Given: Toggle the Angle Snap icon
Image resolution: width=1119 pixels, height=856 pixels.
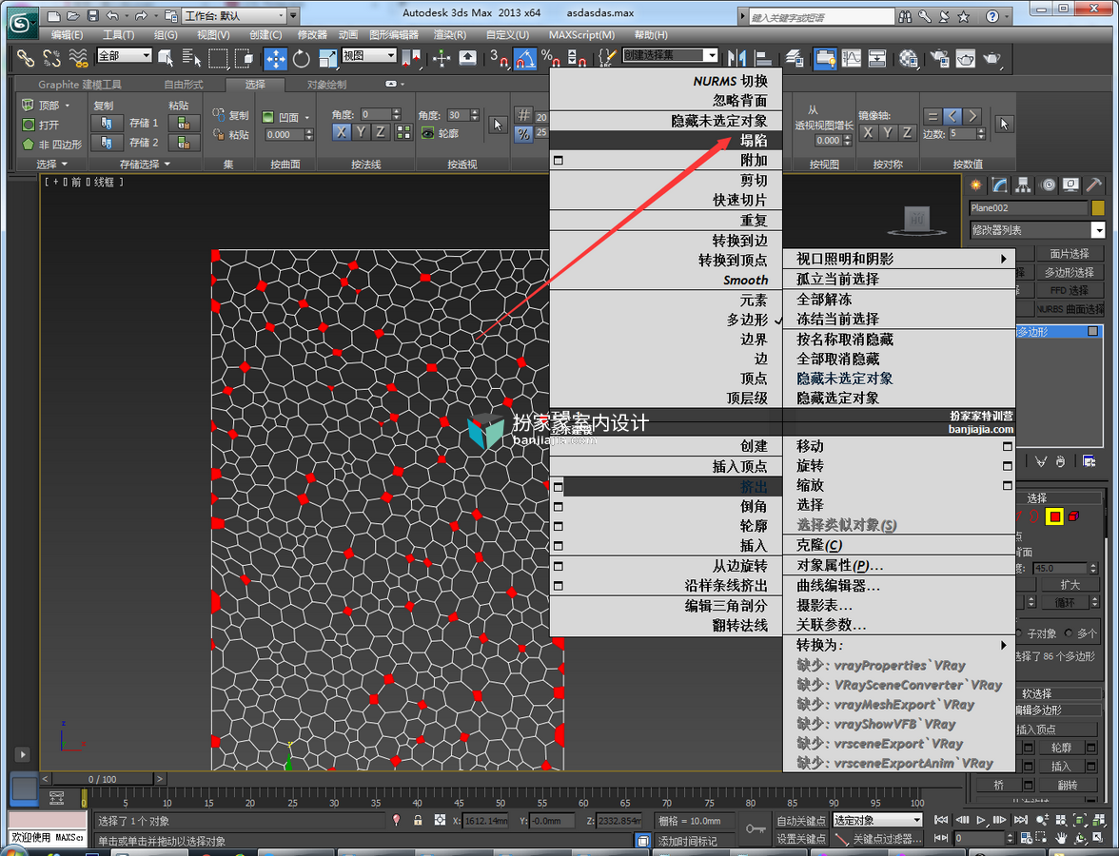Looking at the screenshot, I should point(524,59).
